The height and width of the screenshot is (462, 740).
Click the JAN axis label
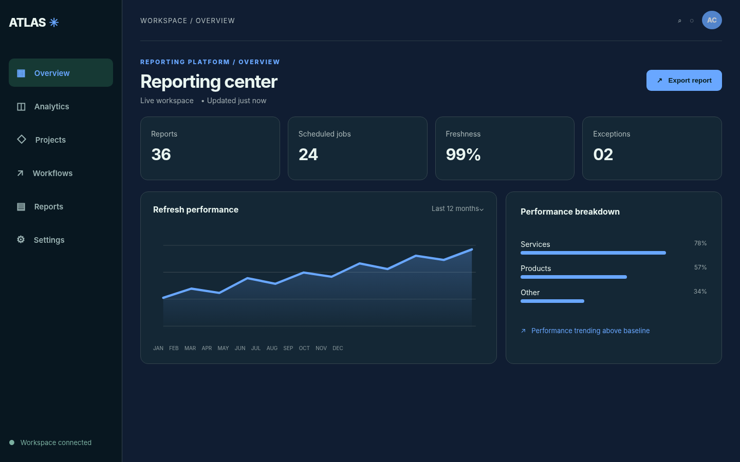tap(158, 348)
